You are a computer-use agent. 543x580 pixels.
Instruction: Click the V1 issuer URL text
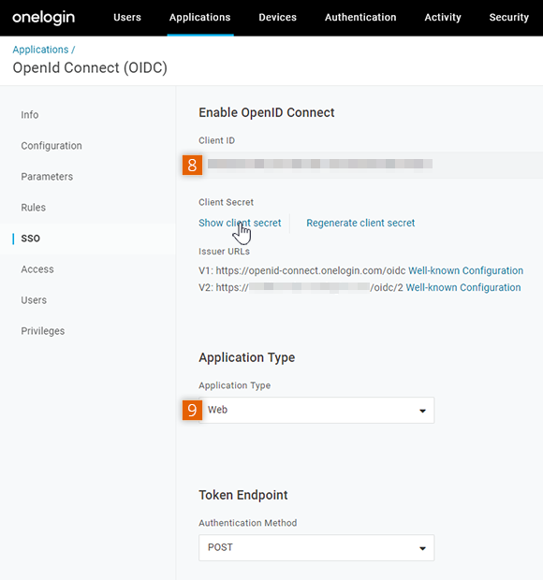tap(311, 270)
